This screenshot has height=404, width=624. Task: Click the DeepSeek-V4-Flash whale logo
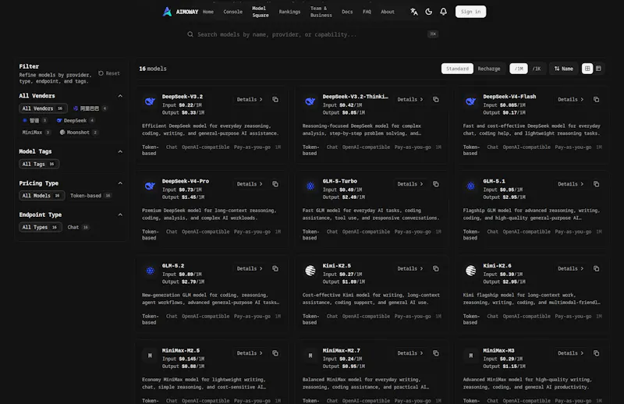(x=471, y=101)
